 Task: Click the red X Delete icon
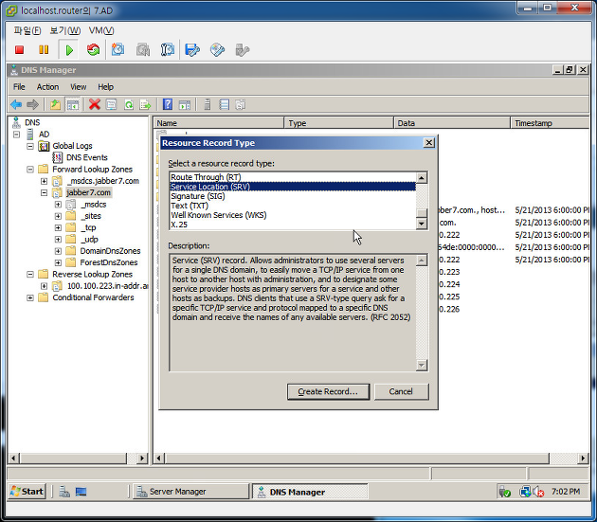click(x=95, y=104)
